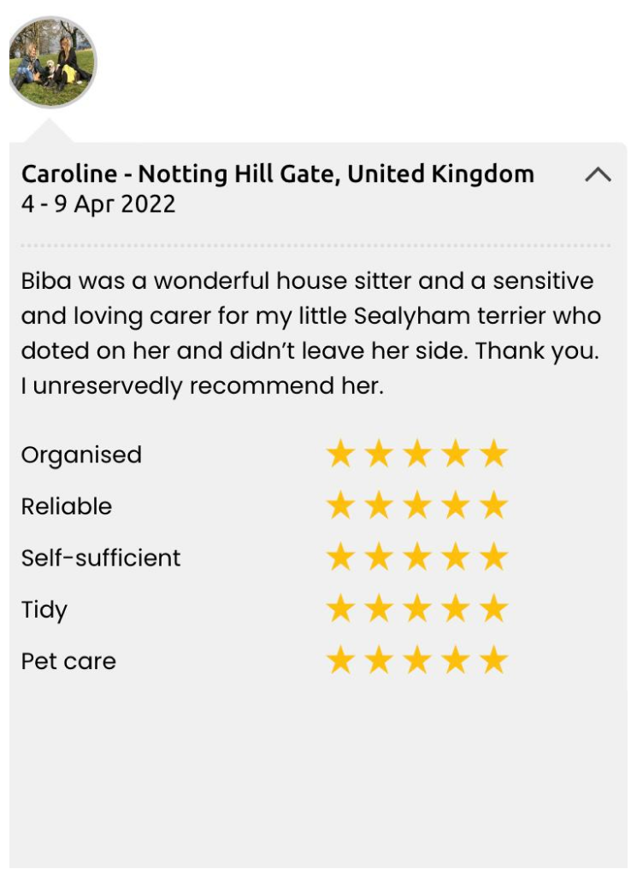637x875 pixels.
Task: Click the Reliable rating label
Action: click(67, 506)
